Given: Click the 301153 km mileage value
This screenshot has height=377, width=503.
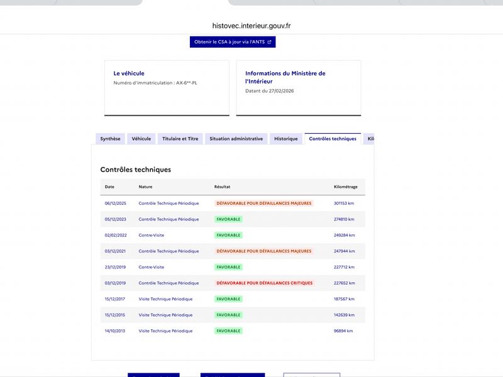Looking at the screenshot, I should tap(345, 204).
